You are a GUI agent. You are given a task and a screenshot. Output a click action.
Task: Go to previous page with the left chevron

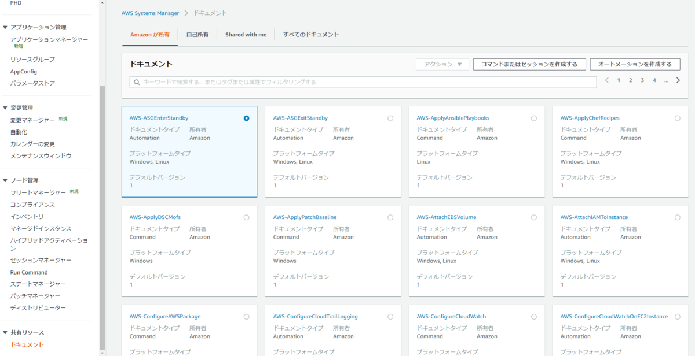[x=606, y=80]
